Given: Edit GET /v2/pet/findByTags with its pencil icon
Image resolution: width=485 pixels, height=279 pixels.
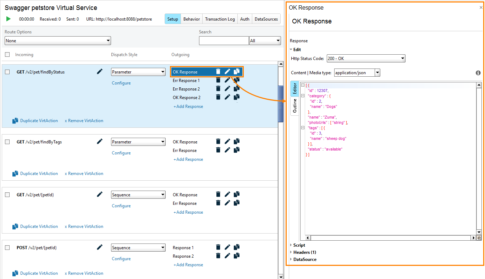Looking at the screenshot, I should (x=100, y=141).
